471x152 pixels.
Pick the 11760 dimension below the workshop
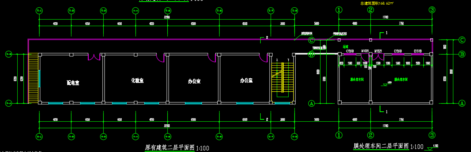385,126
